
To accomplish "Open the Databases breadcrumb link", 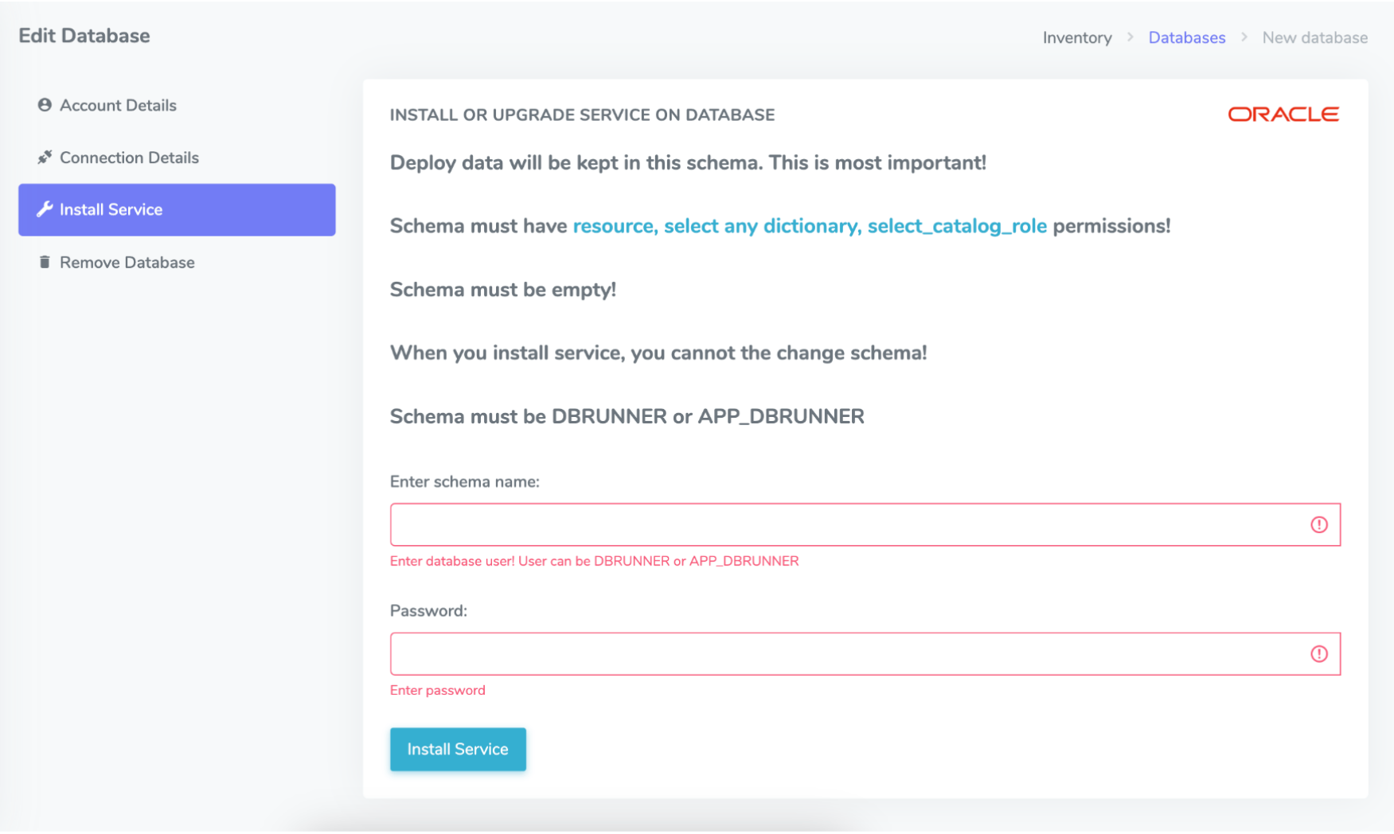I will click(x=1186, y=37).
